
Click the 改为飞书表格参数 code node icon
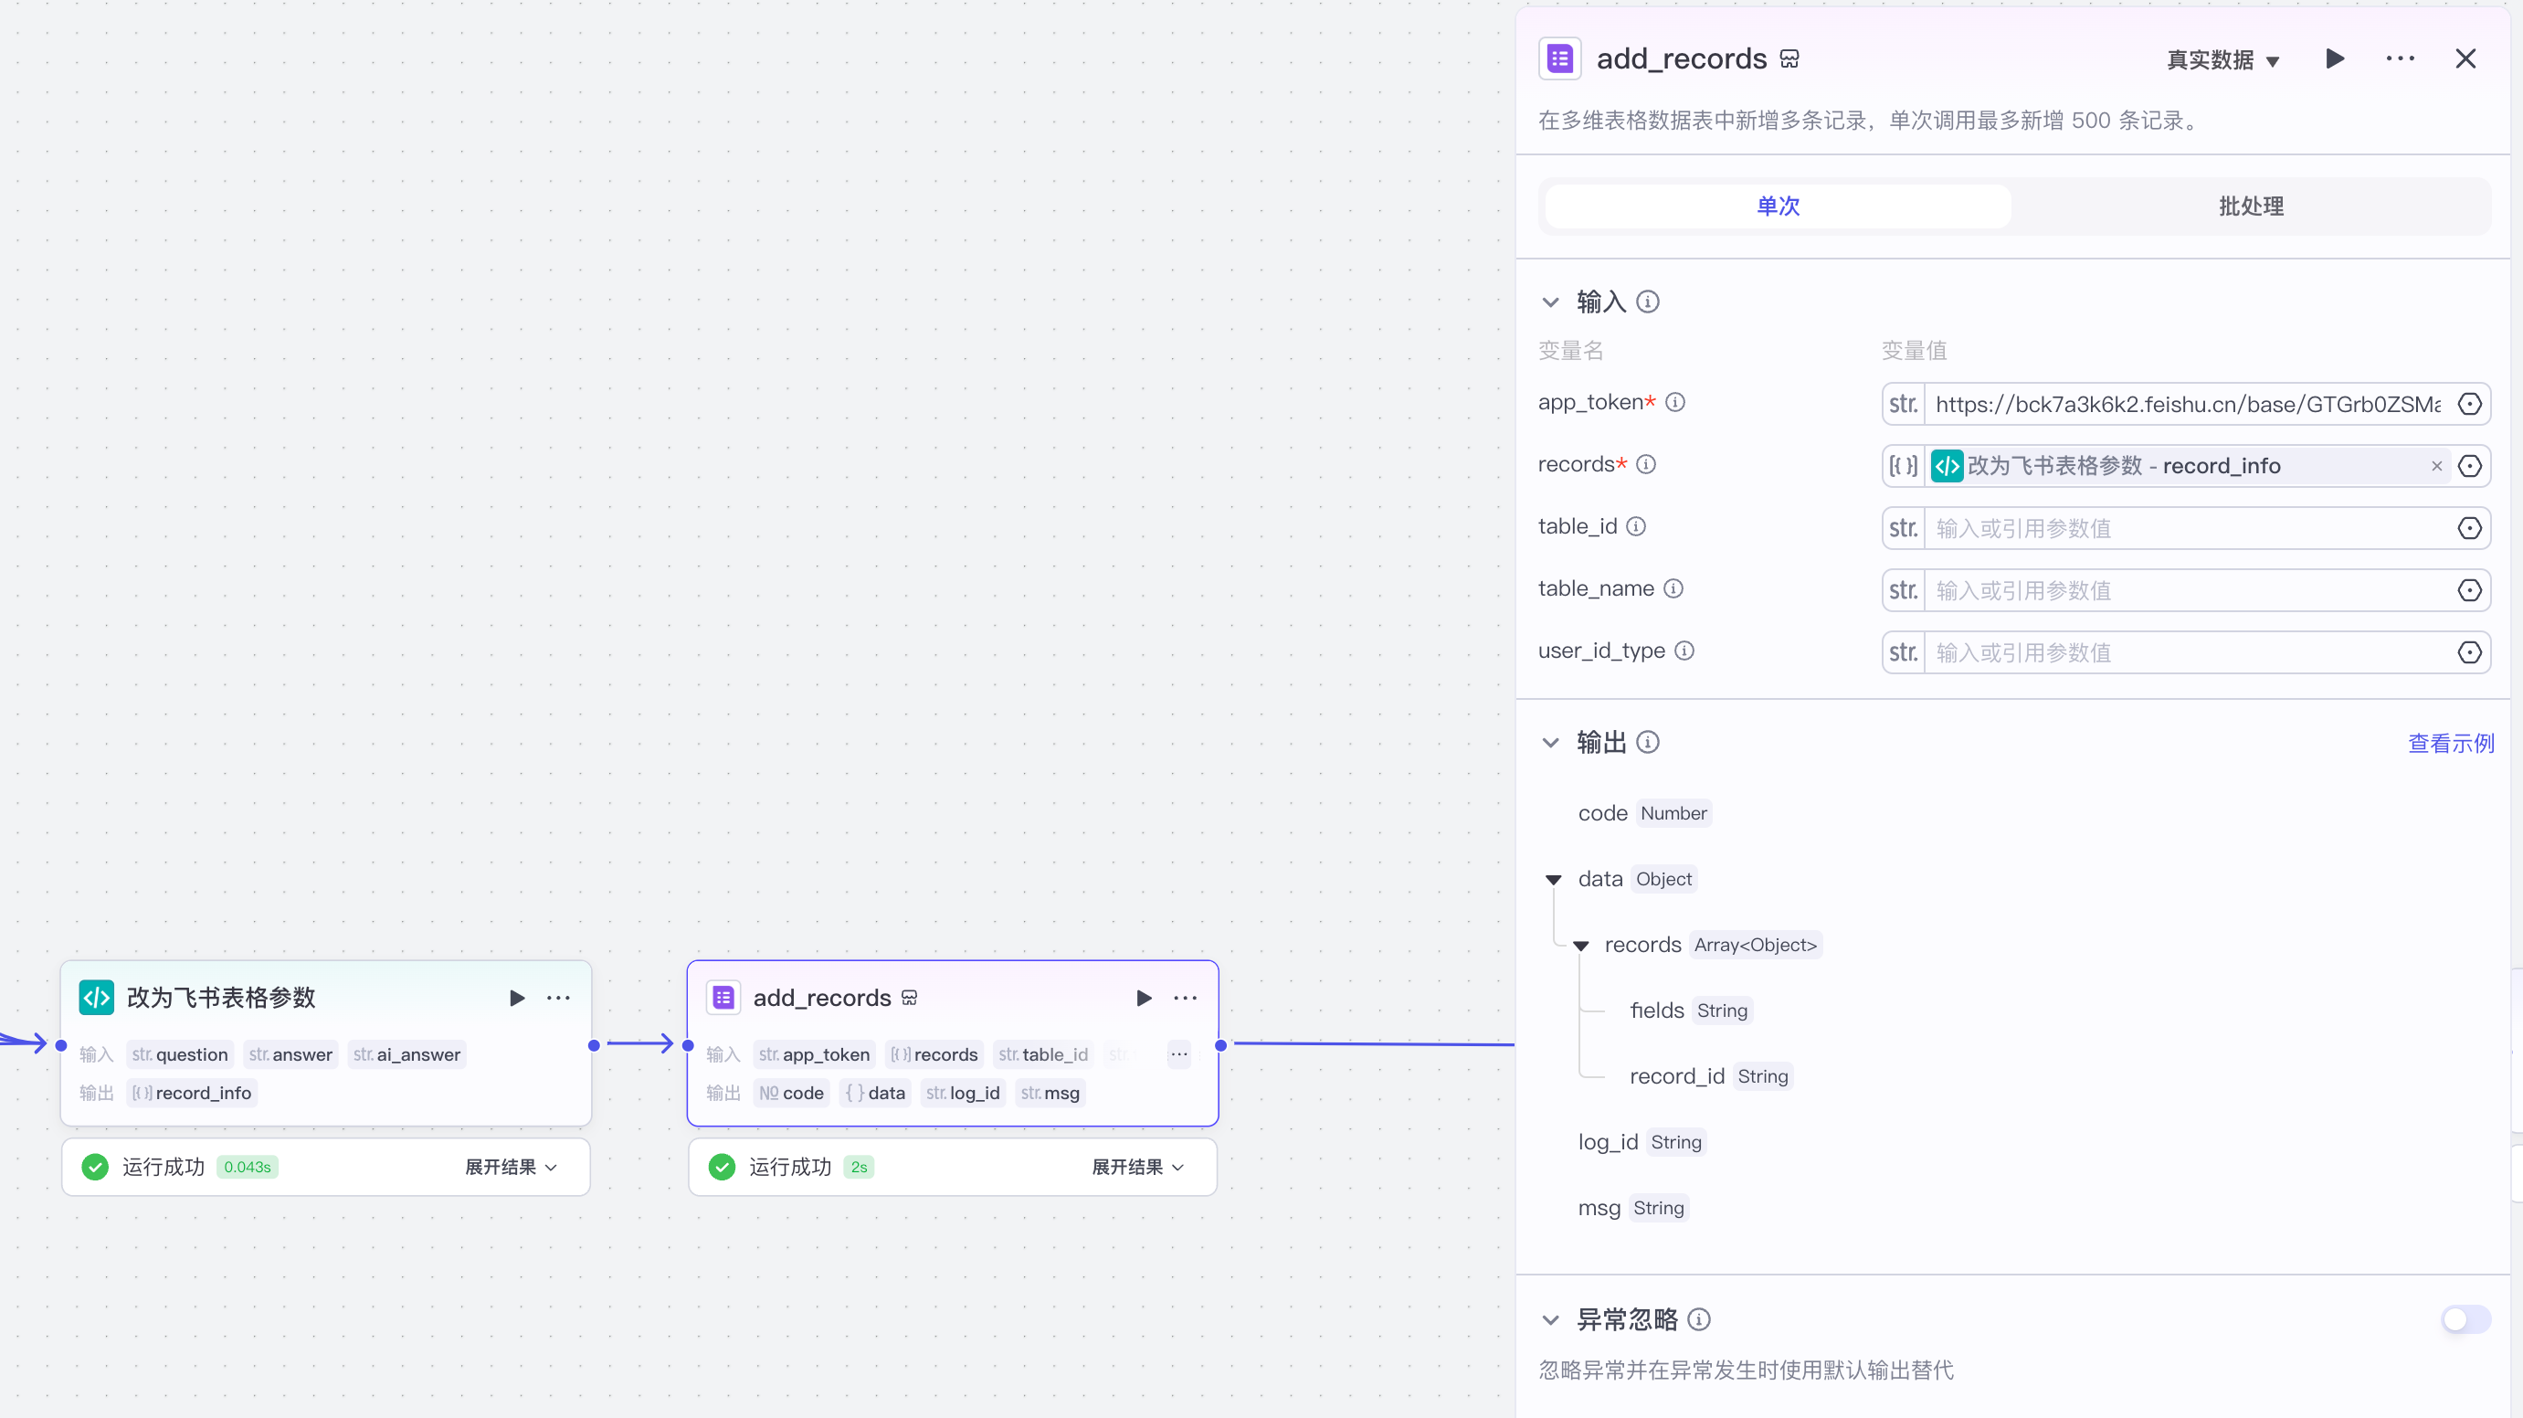click(96, 998)
